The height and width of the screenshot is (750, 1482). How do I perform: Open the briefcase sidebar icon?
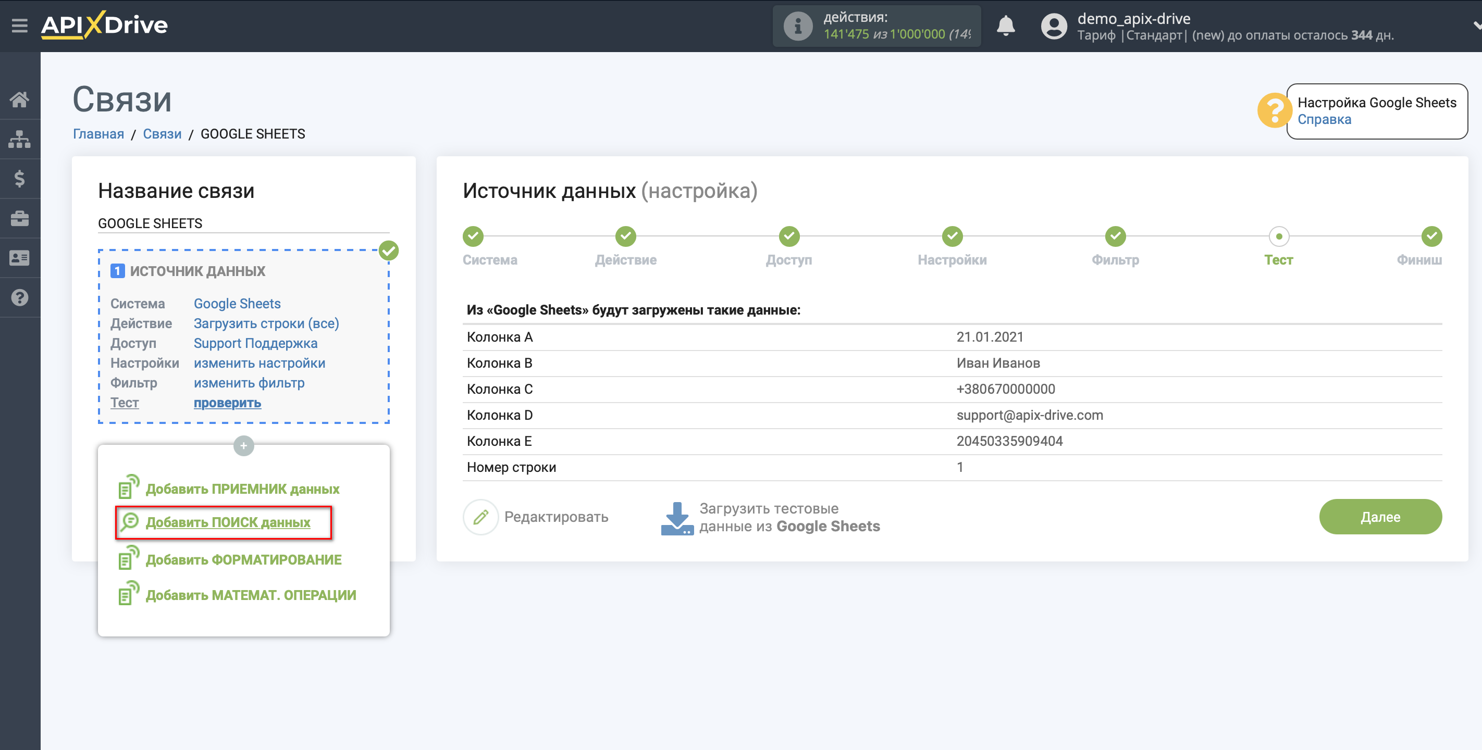(20, 219)
